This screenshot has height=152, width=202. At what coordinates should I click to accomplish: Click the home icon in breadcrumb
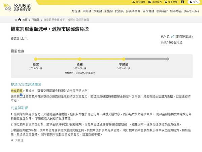(x=20, y=20)
